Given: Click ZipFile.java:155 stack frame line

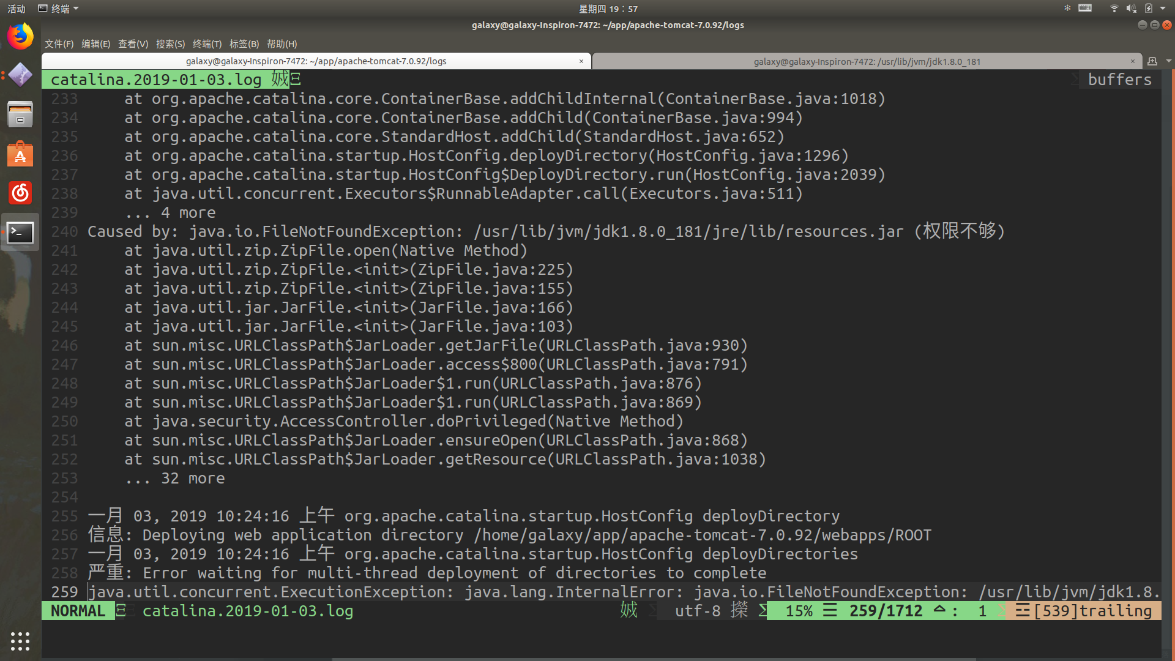Looking at the screenshot, I should [349, 288].
